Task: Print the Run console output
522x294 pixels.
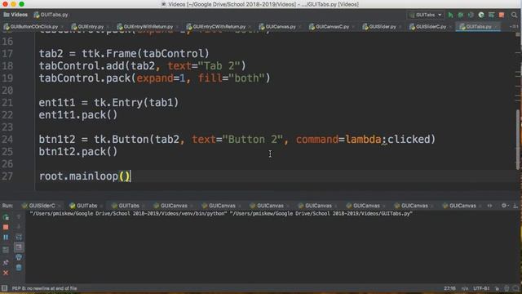Action: [19, 257]
